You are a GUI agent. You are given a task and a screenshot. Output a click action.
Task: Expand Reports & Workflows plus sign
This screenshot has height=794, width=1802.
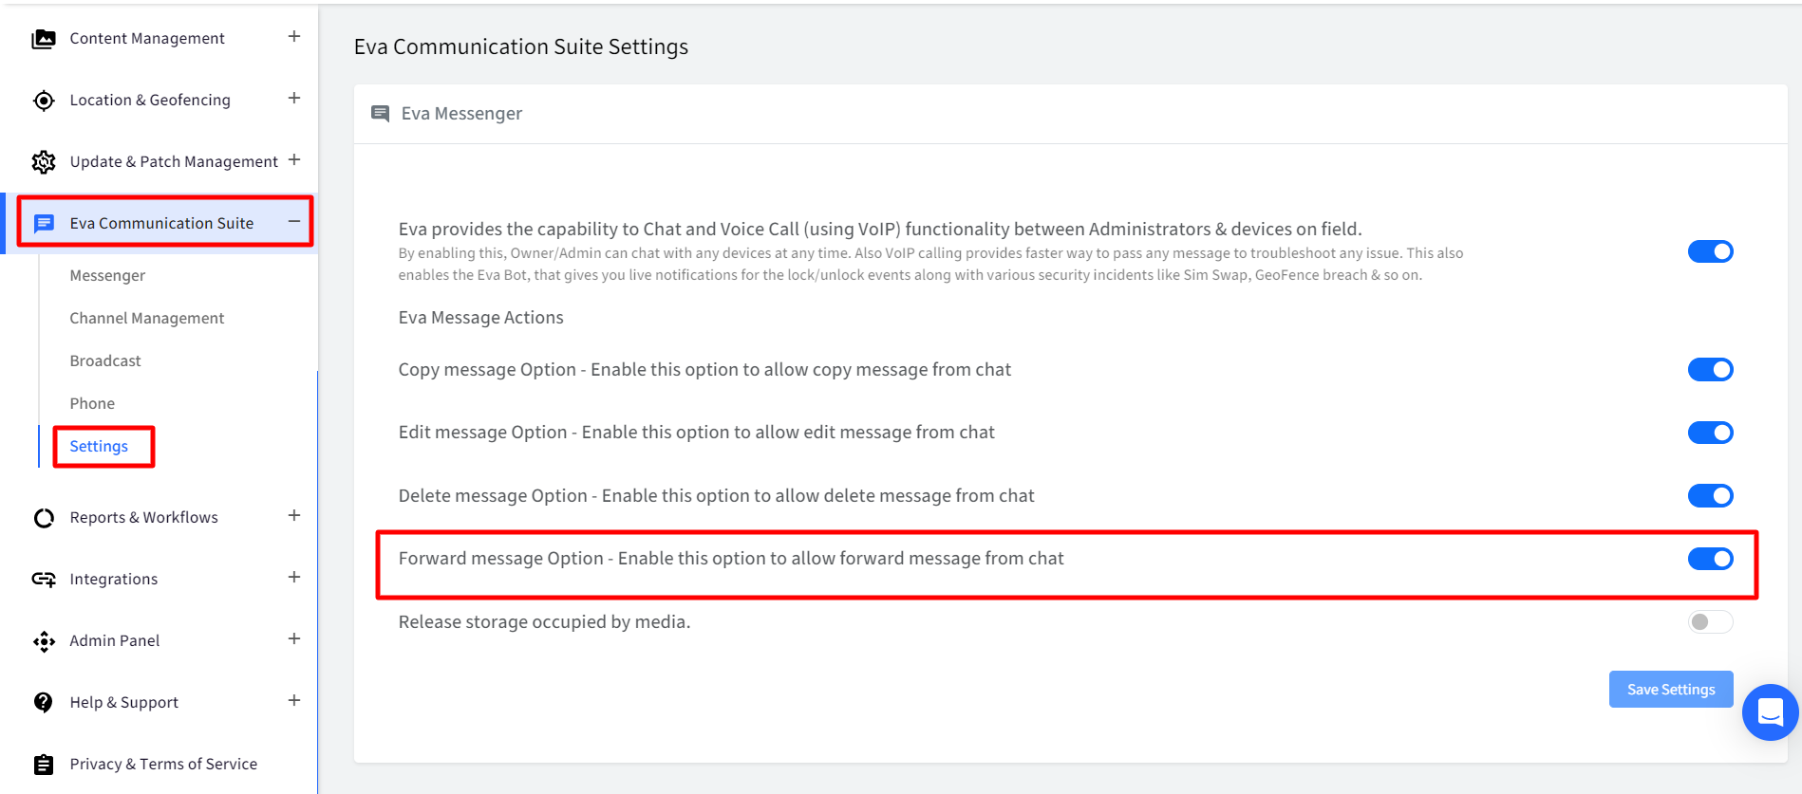(x=294, y=515)
